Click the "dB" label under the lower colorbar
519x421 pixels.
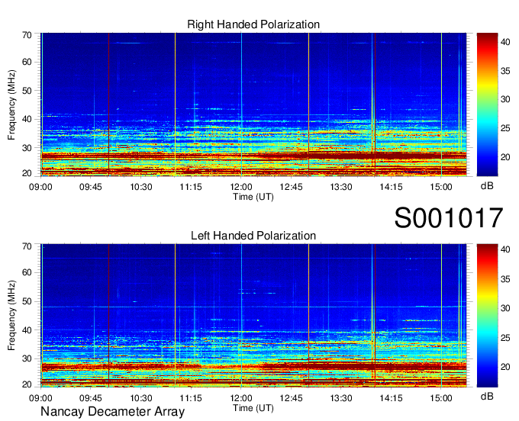click(487, 396)
